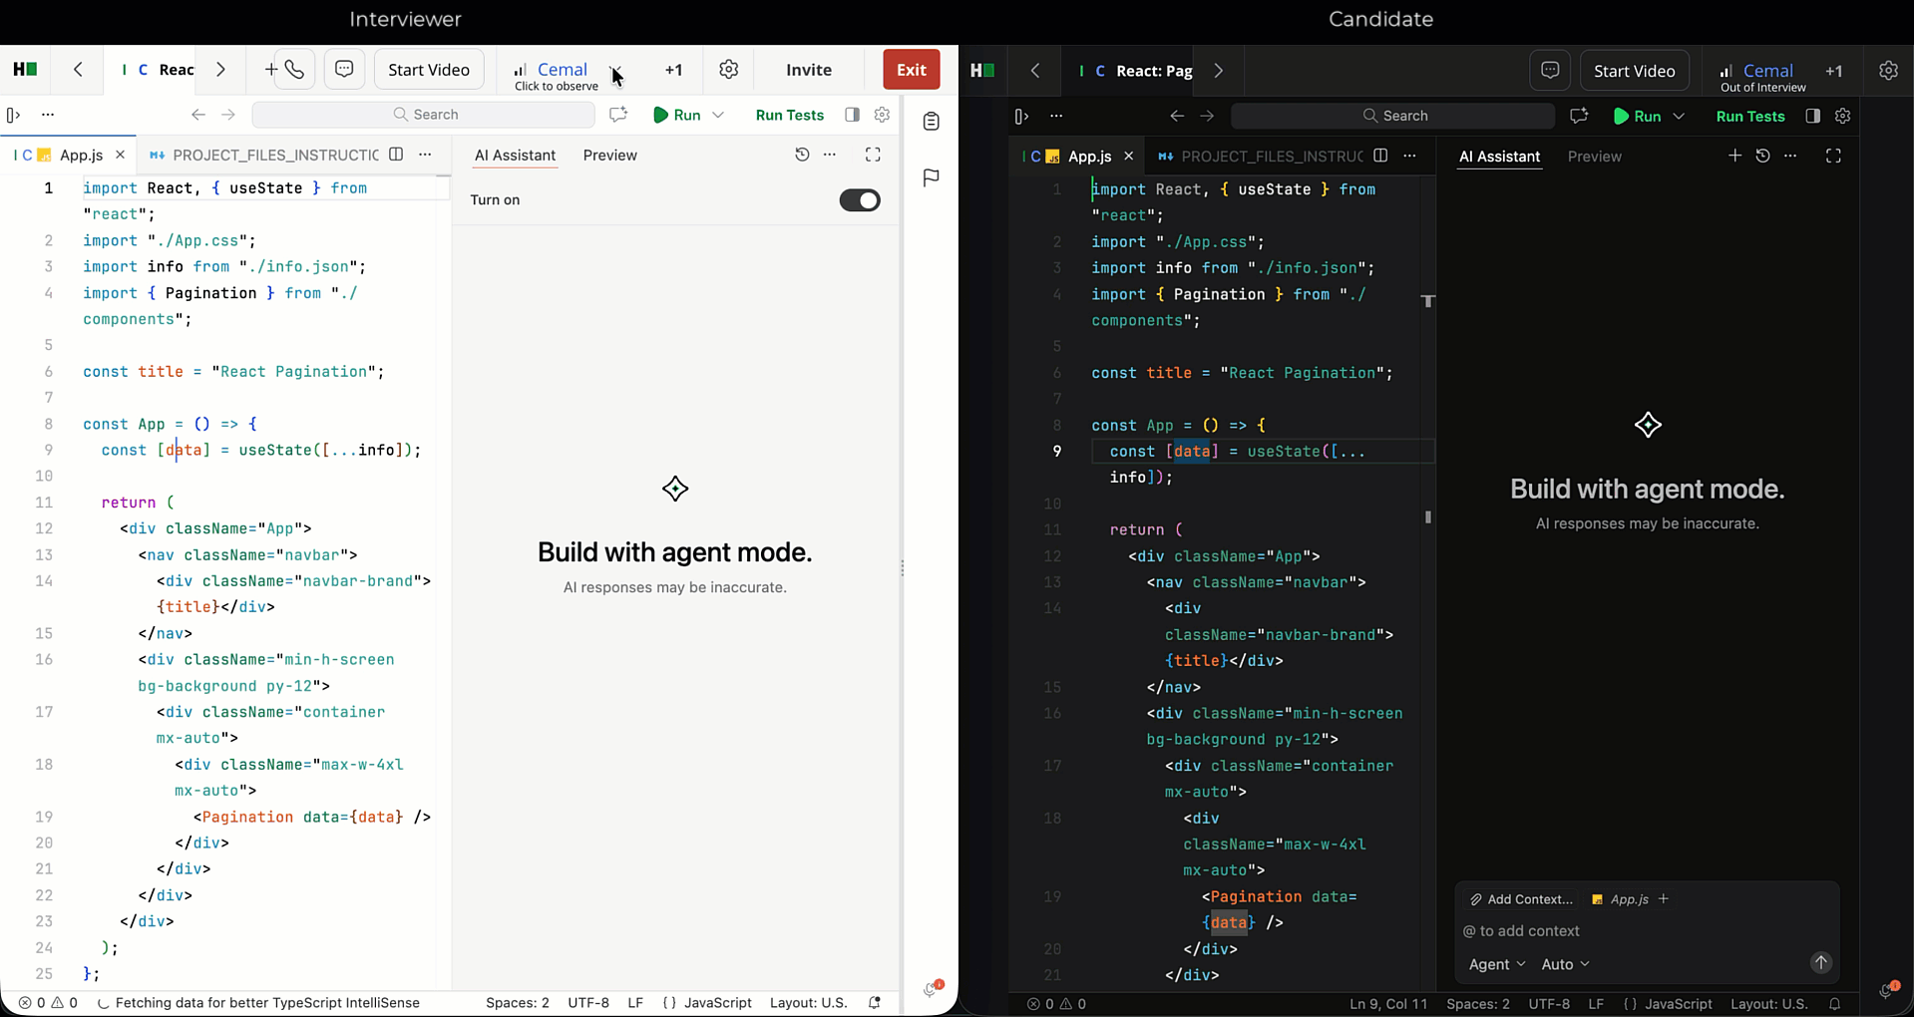Toggle on the AI Assistant Turn on switch
Viewport: 1914px width, 1017px height.
860,200
